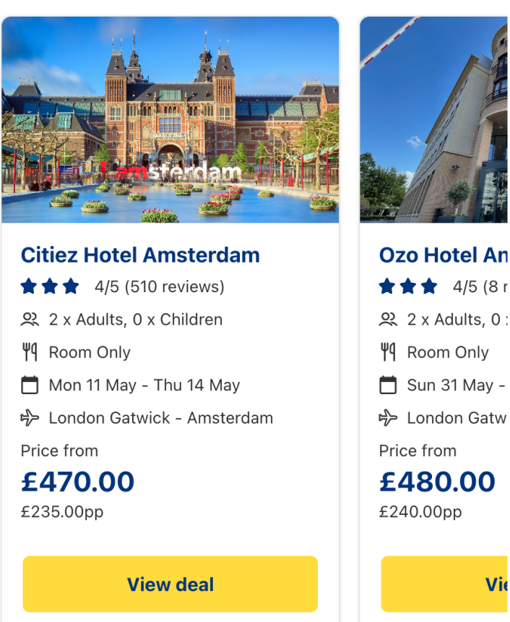Click the 4/5 (510 reviews) rating text
This screenshot has width=510, height=622.
[160, 287]
